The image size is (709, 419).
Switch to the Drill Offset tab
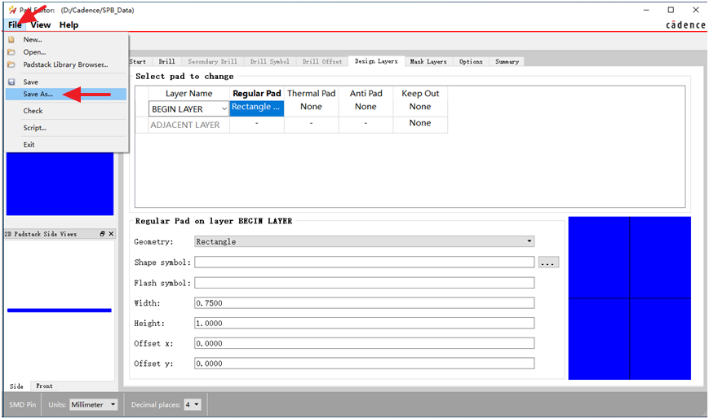coord(322,61)
